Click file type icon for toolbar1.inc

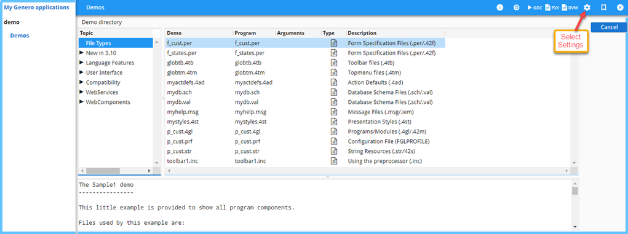tap(333, 161)
